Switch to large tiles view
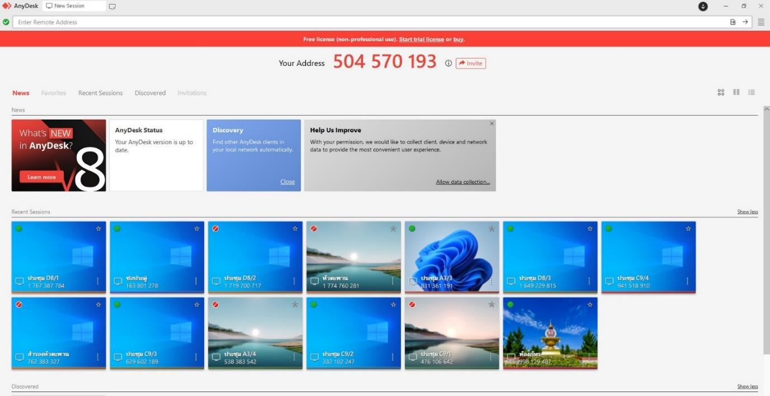Image resolution: width=770 pixels, height=396 pixels. pyautogui.click(x=721, y=92)
